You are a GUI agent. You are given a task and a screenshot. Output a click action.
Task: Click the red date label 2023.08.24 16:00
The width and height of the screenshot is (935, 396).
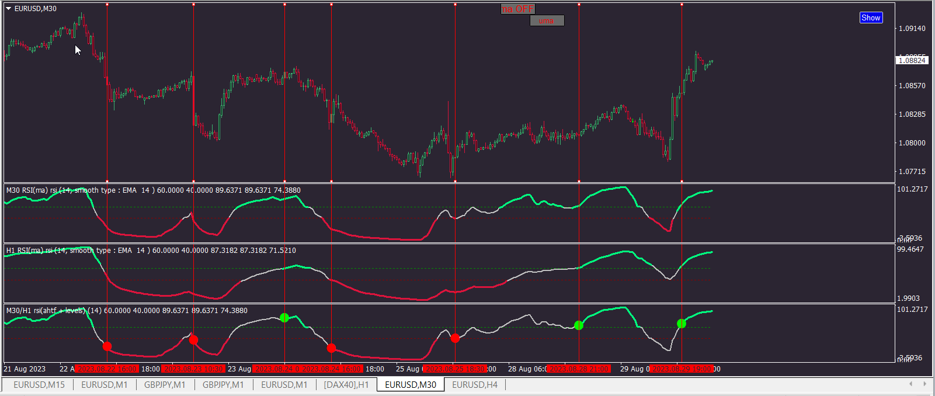(x=331, y=369)
